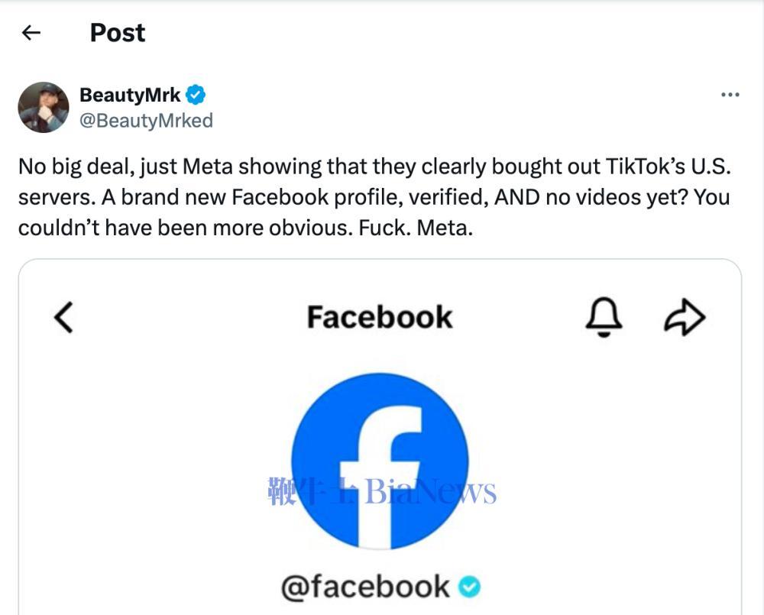The width and height of the screenshot is (764, 615).
Task: Tap the bell notification icon
Action: click(604, 316)
